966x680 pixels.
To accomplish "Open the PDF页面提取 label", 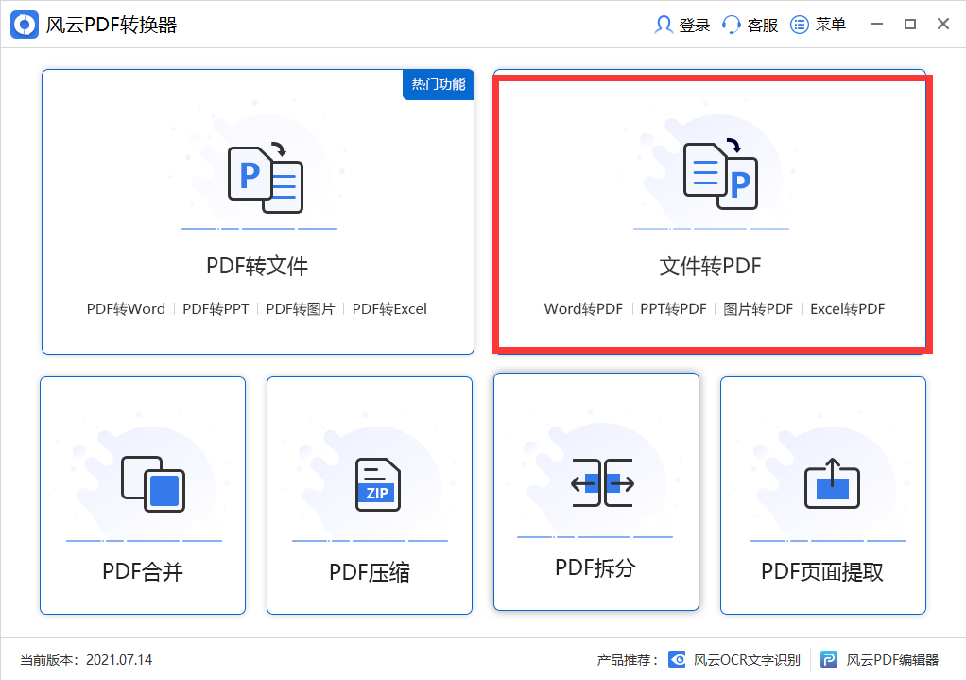I will (822, 572).
